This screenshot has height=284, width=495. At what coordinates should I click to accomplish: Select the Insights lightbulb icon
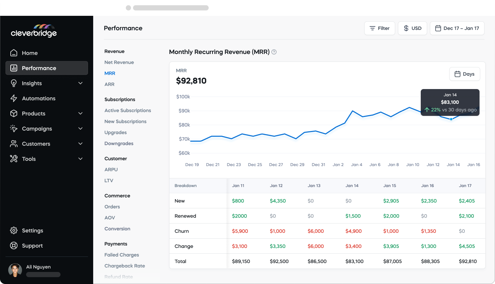tap(14, 83)
